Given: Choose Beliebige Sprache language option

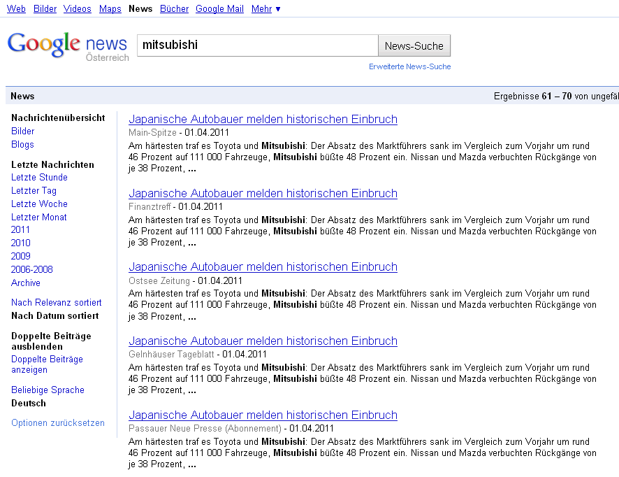Looking at the screenshot, I should tap(48, 390).
